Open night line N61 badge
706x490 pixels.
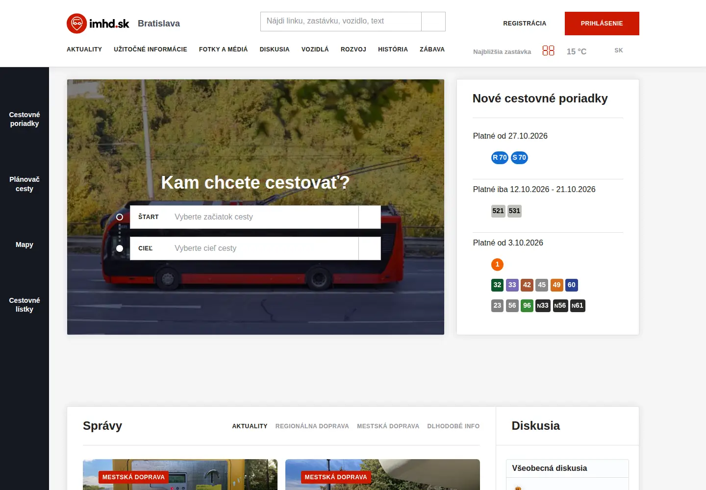(578, 306)
